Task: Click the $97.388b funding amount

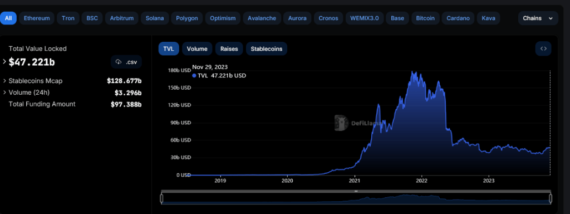Action: (126, 104)
